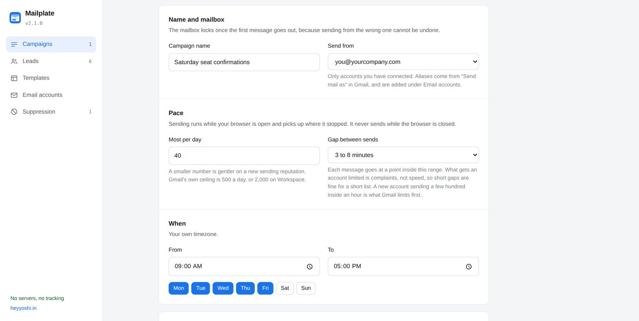This screenshot has width=639, height=321.
Task: Click the Campaign name input field
Action: pos(244,62)
